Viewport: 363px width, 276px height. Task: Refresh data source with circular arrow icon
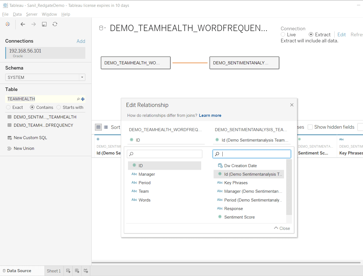click(55, 24)
